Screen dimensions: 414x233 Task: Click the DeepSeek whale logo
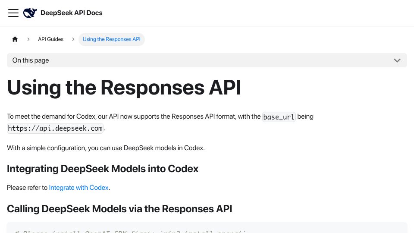pyautogui.click(x=30, y=13)
